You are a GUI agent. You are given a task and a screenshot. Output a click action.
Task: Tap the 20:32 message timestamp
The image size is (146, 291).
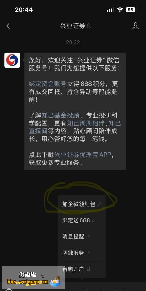[73, 42]
